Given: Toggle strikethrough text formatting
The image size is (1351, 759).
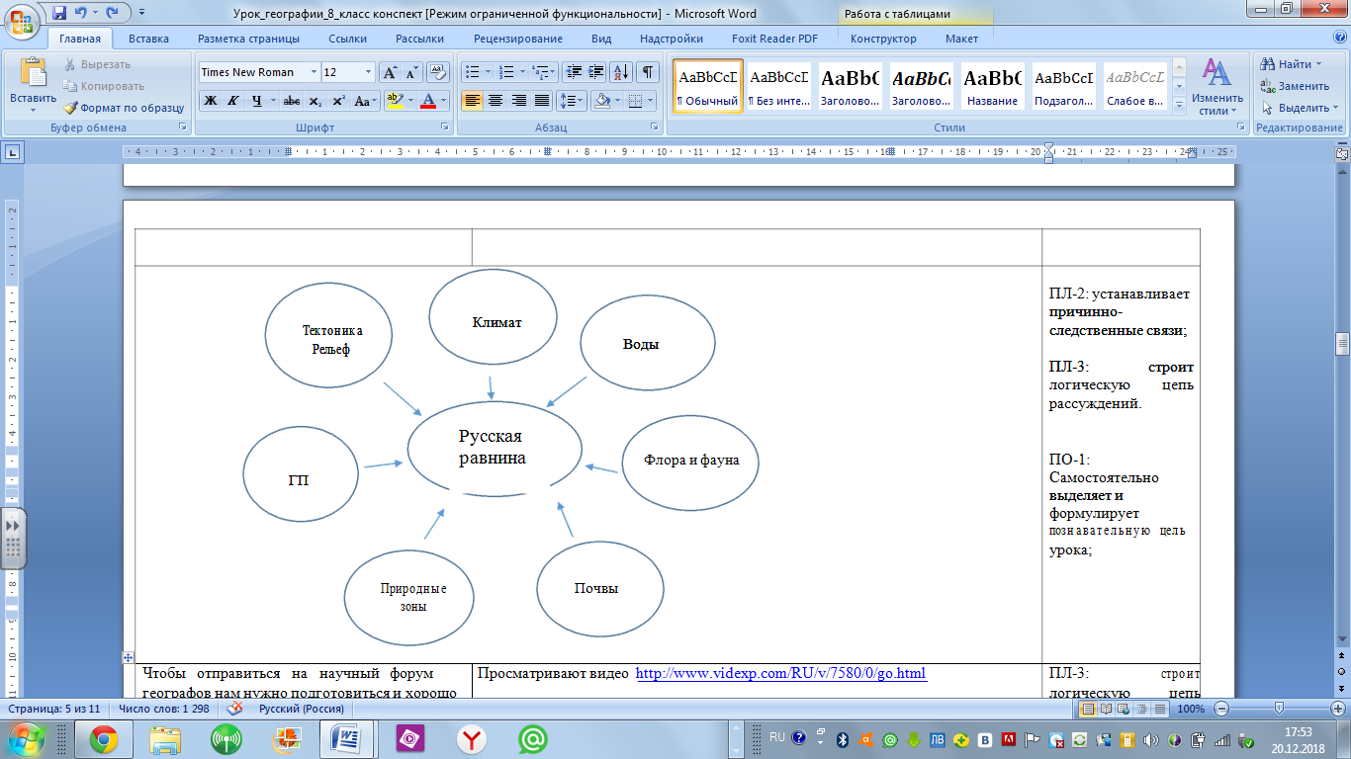Looking at the screenshot, I should click(292, 101).
